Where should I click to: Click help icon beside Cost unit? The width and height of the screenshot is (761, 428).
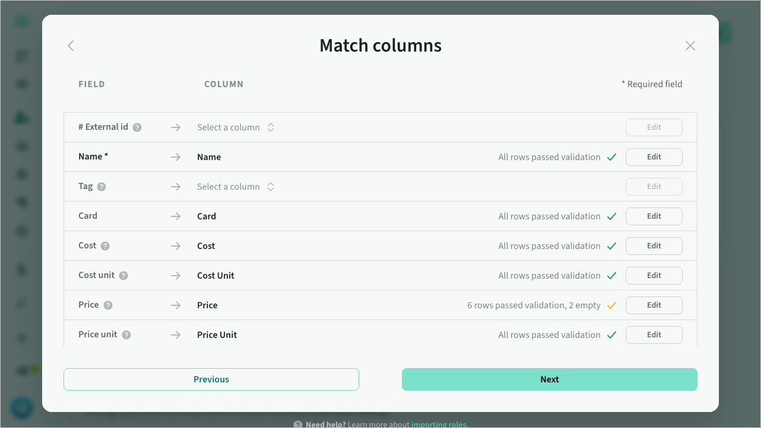pos(123,276)
